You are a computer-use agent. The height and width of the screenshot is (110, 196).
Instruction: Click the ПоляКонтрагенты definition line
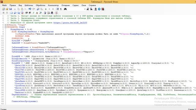46,61
